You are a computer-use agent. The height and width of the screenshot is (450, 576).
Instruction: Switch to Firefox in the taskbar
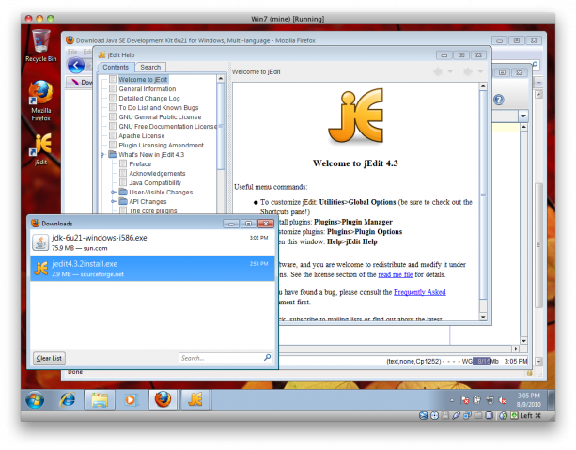(163, 399)
